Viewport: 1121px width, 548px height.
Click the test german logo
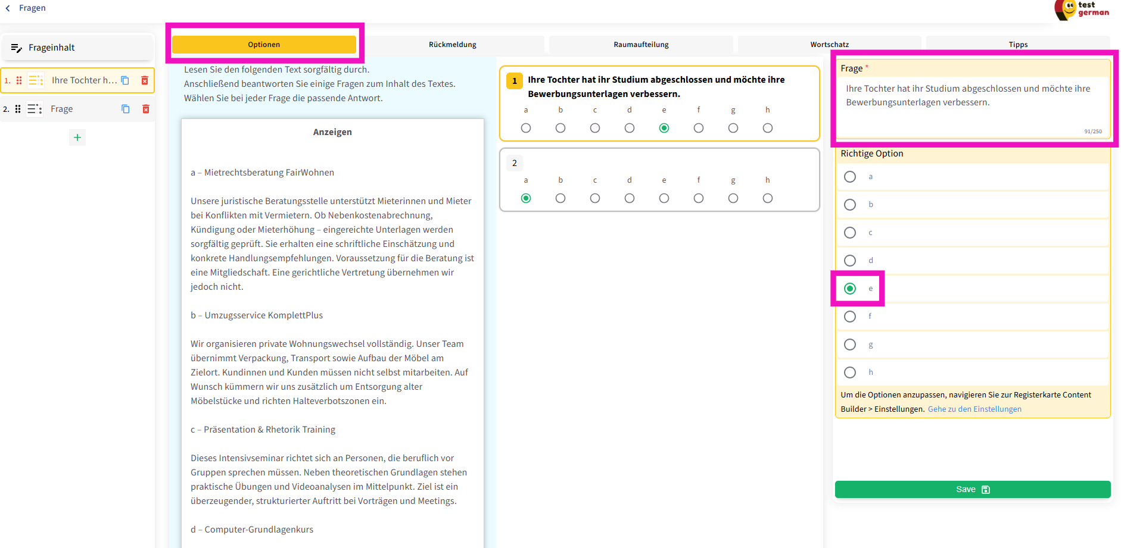[x=1082, y=10]
